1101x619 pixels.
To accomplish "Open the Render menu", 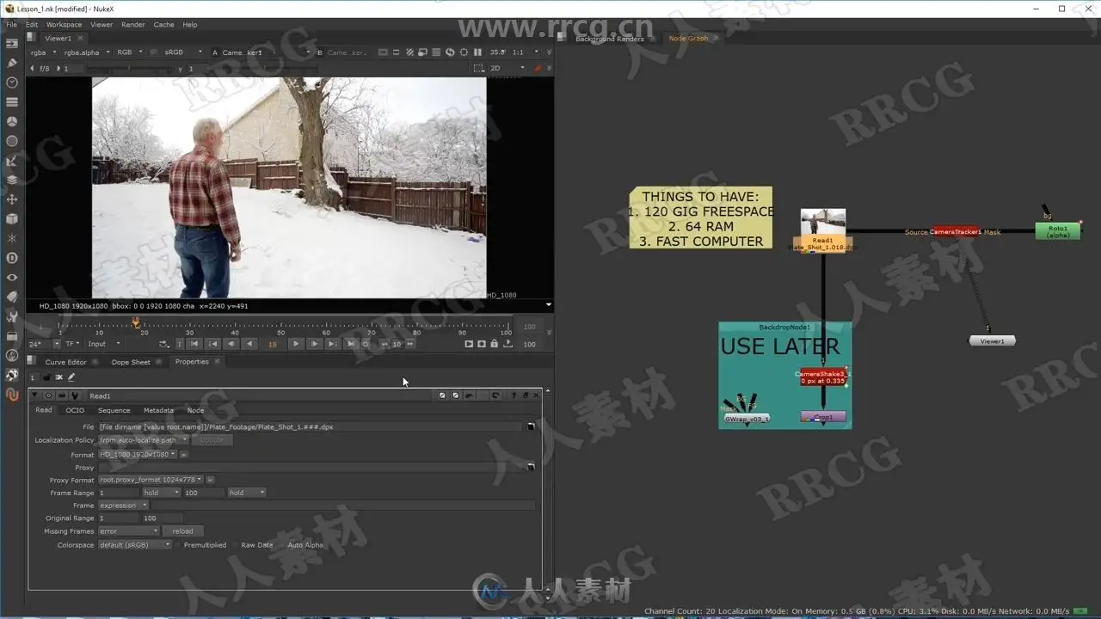I will click(x=132, y=24).
